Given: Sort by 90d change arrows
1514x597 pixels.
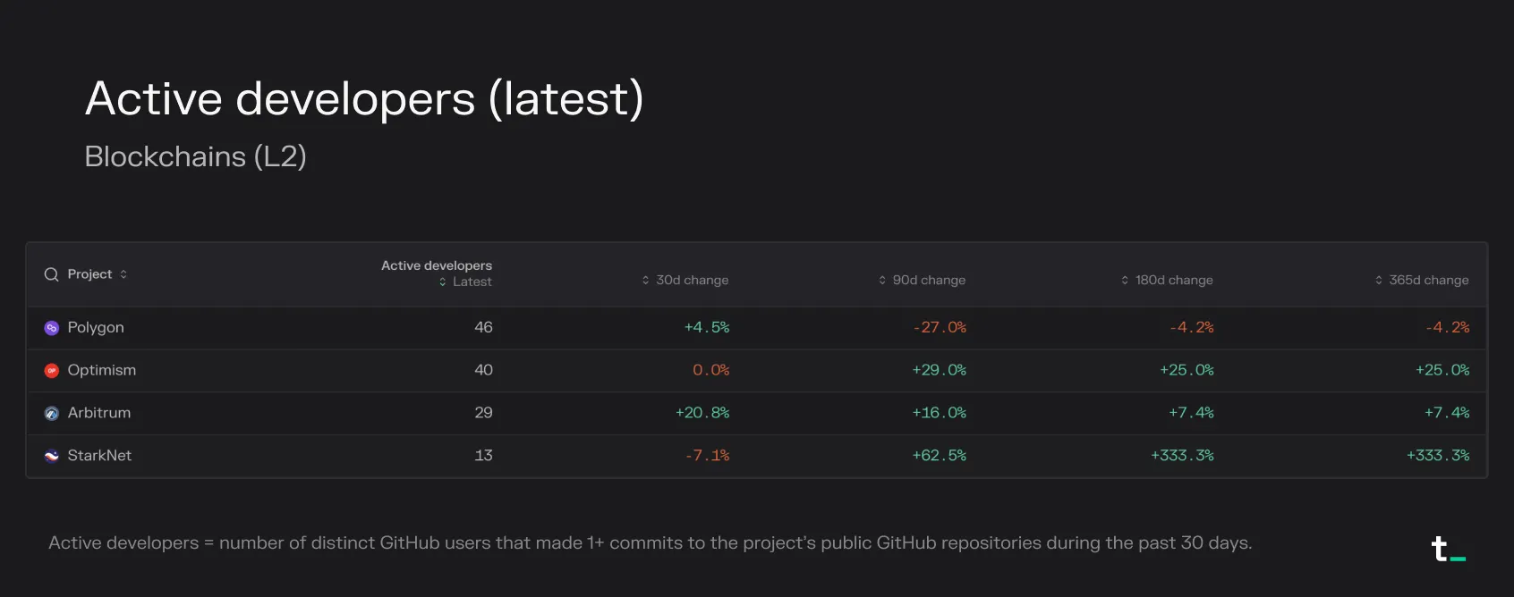Looking at the screenshot, I should point(882,280).
